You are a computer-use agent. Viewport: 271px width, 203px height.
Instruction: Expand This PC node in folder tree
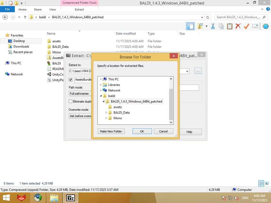point(101,79)
